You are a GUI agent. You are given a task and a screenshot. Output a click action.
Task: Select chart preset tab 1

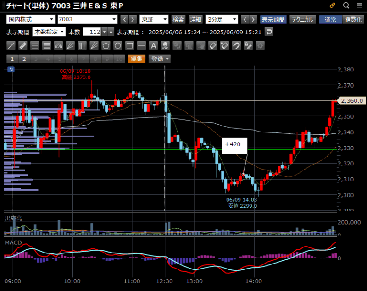pos(12,59)
